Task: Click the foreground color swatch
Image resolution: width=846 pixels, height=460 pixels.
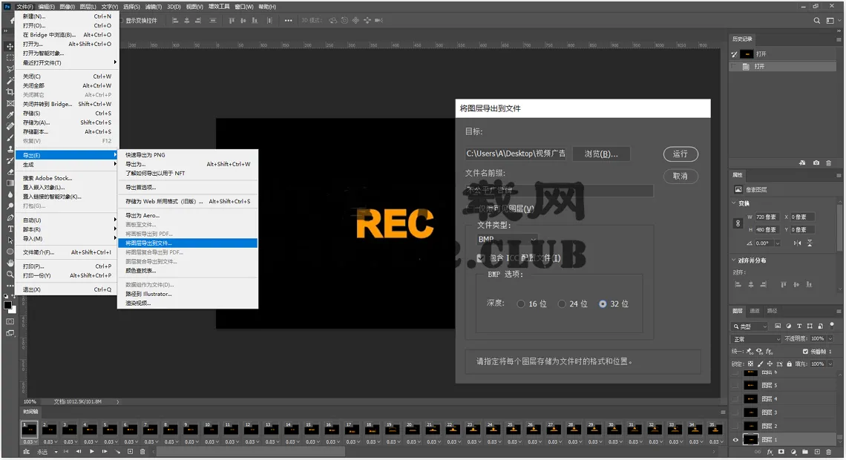Action: point(8,305)
